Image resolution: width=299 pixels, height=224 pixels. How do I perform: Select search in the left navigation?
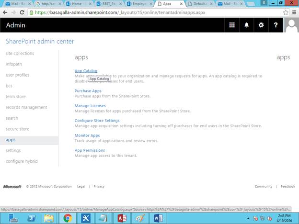coord(12,118)
